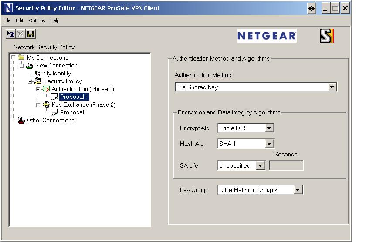
Task: Click the My Identity icon
Action: [x=38, y=74]
